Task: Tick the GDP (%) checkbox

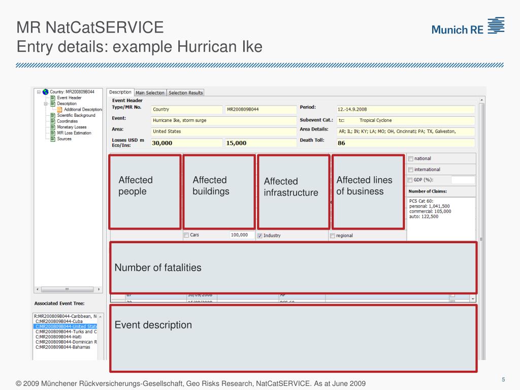Action: pyautogui.click(x=410, y=180)
